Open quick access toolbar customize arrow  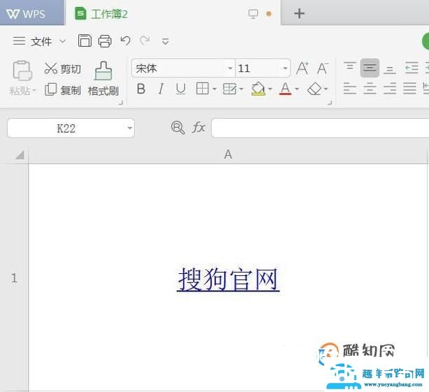166,41
